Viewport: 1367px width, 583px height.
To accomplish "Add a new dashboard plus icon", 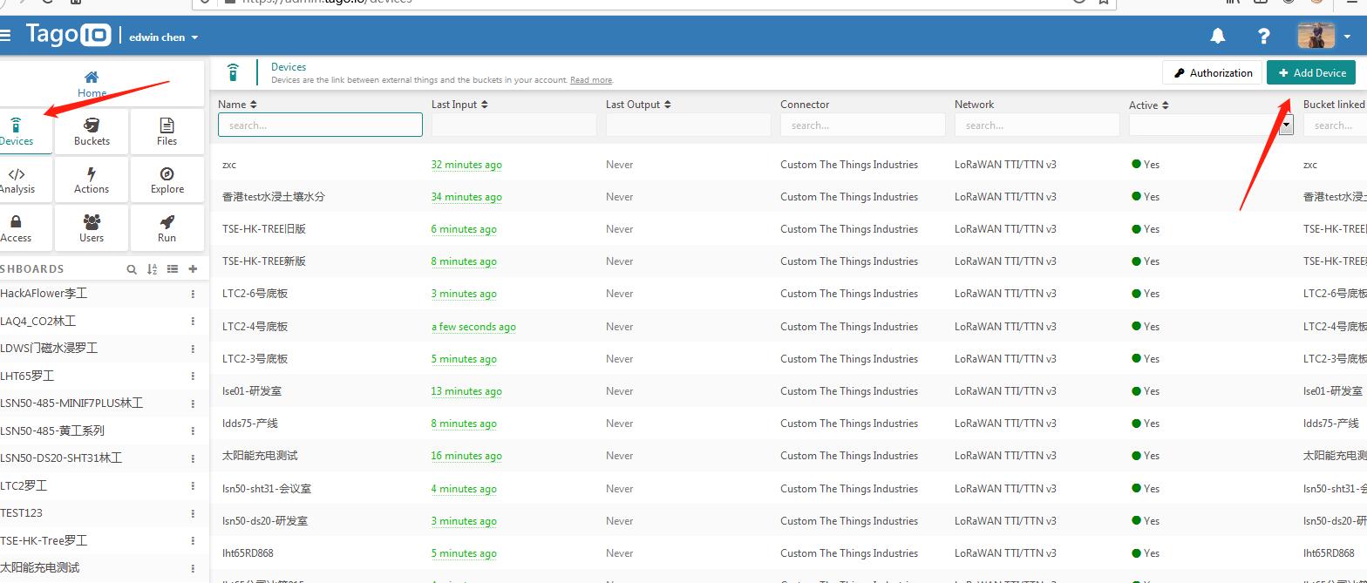I will click(x=193, y=269).
